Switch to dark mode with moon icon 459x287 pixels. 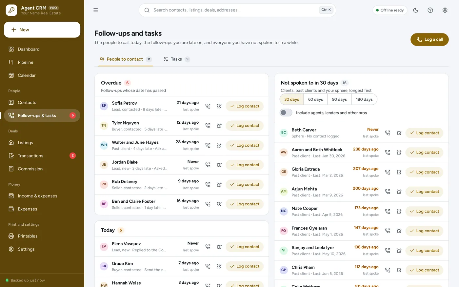point(416,10)
